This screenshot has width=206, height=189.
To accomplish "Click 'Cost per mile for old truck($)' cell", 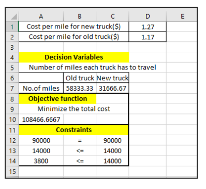I will [x=73, y=37].
